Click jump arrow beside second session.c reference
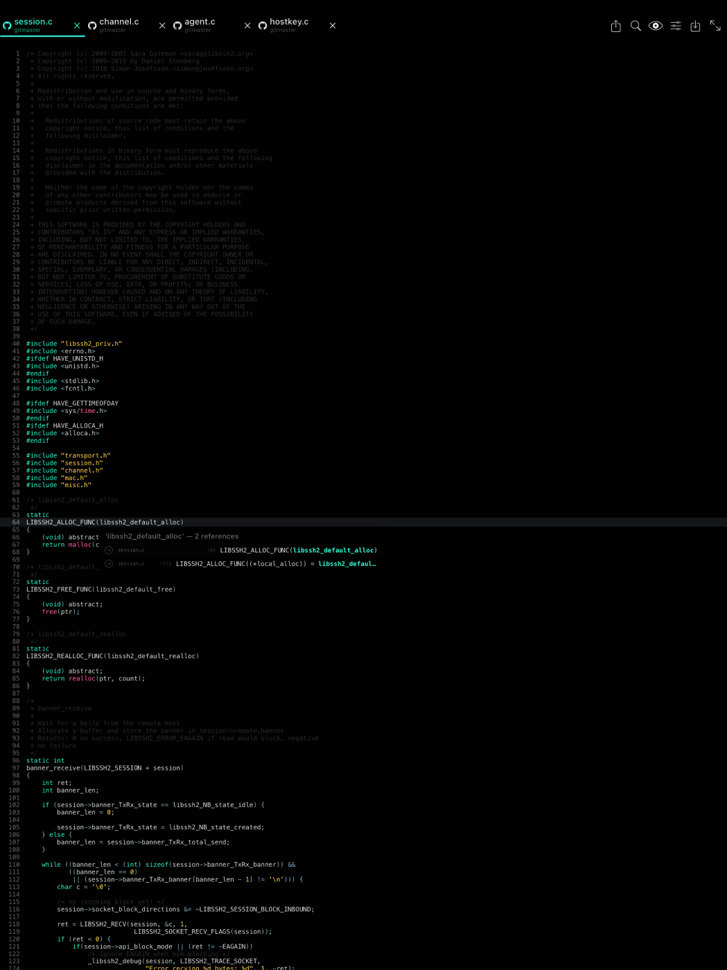 [x=110, y=563]
